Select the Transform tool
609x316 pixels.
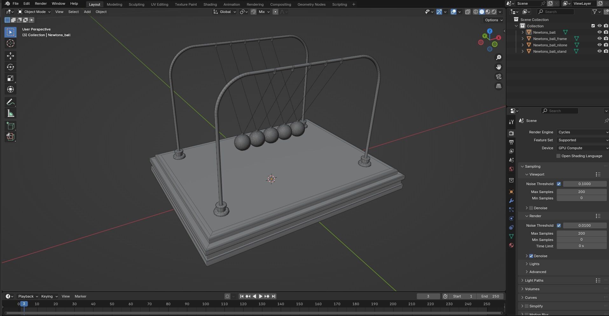(x=10, y=89)
